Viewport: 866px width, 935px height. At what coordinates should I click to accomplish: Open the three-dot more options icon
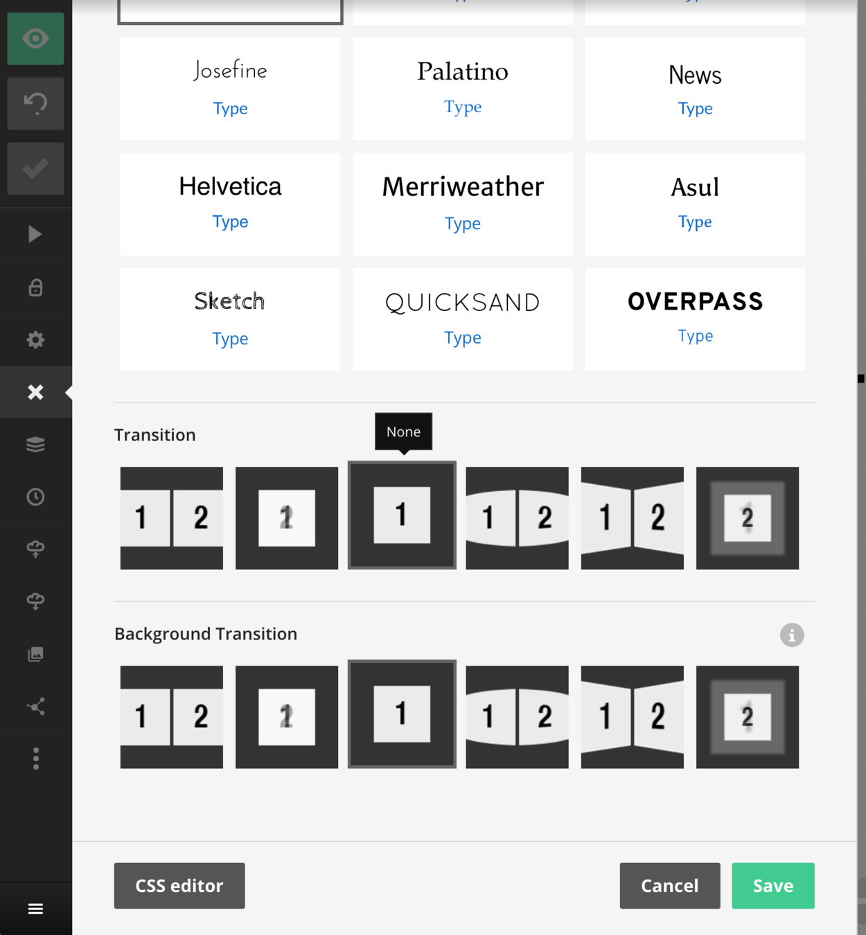pos(35,758)
